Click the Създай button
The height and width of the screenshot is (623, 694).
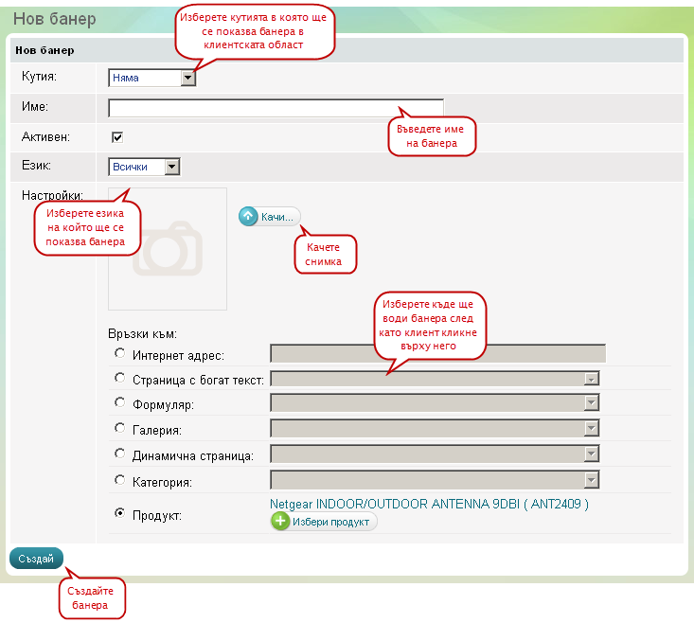click(36, 559)
